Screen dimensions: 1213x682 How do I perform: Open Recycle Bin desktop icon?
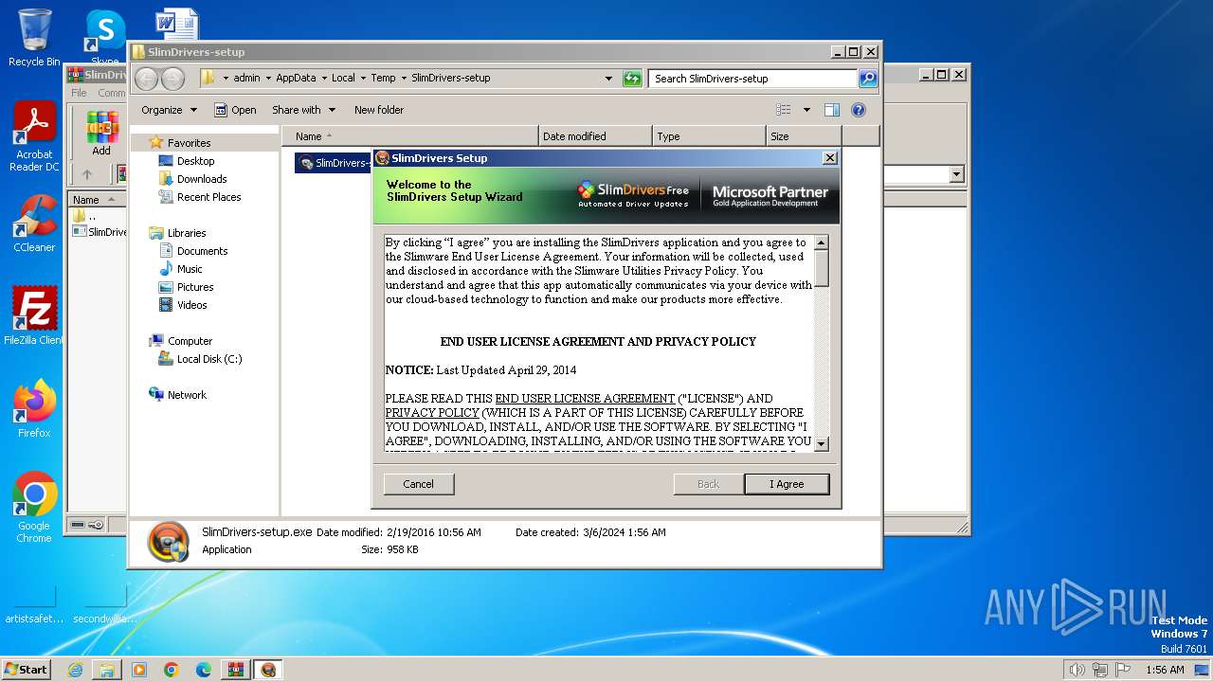[x=34, y=38]
